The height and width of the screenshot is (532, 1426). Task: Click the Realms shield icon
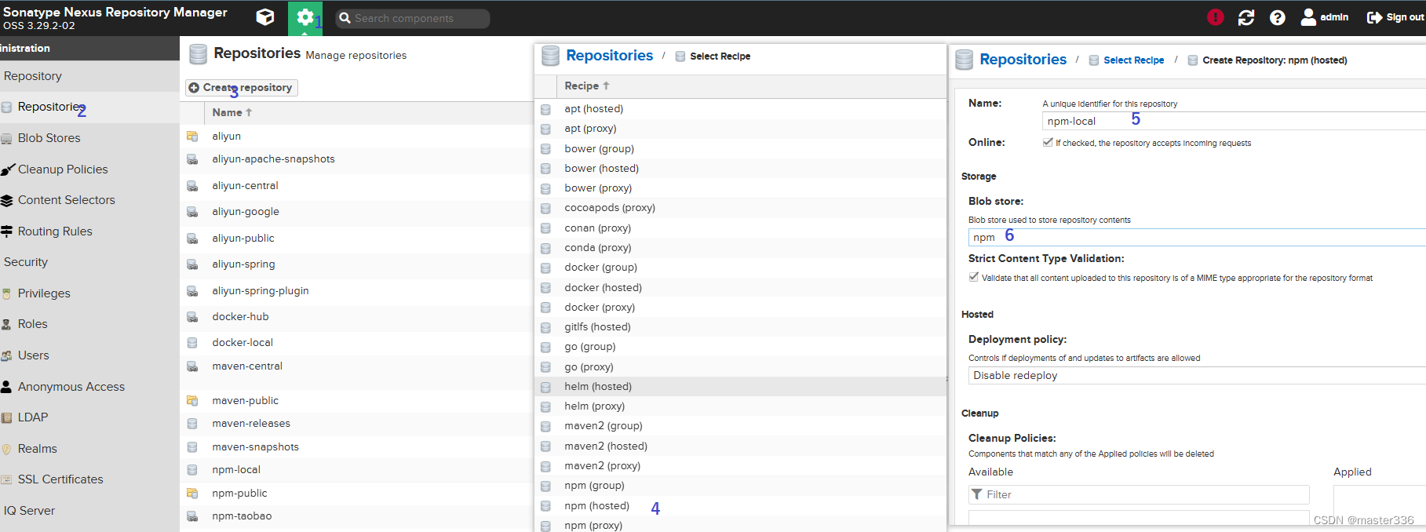tap(6, 449)
